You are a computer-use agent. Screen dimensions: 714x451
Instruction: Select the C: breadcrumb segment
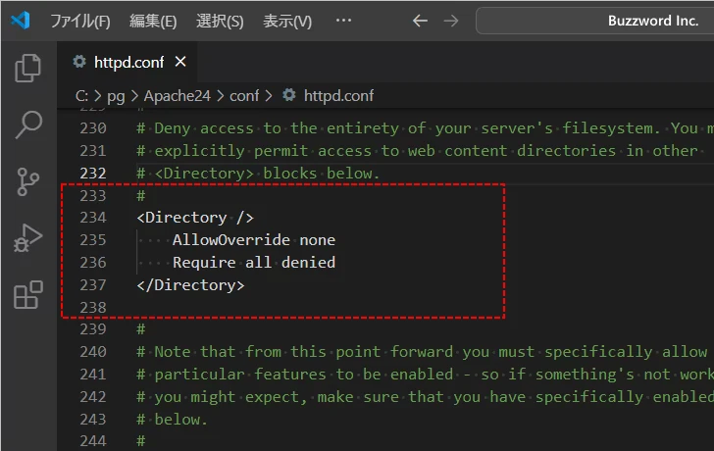click(81, 95)
